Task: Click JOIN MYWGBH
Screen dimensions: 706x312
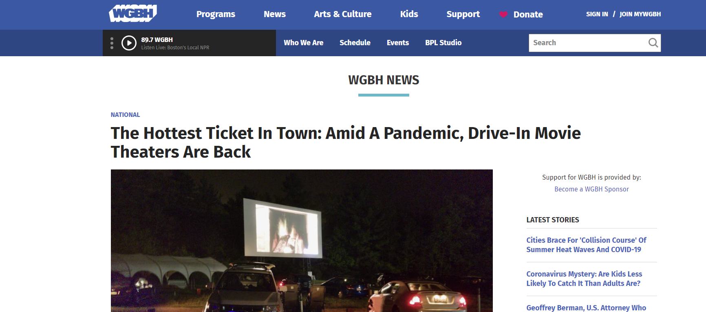Action: pos(640,14)
